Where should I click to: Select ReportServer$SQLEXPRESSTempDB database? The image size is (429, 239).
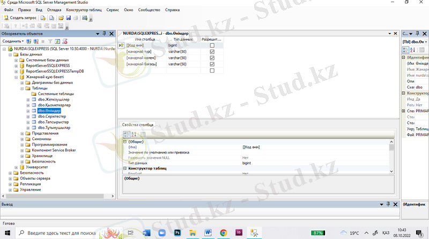click(55, 71)
